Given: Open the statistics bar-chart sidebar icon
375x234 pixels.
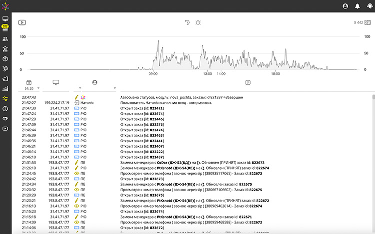Looking at the screenshot, I should (5, 89).
